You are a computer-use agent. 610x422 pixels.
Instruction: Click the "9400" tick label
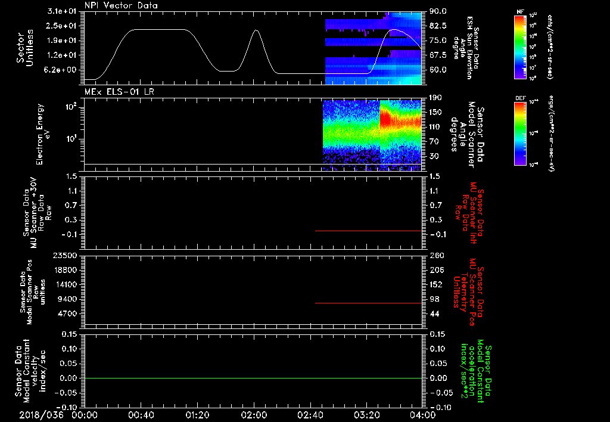coord(67,299)
